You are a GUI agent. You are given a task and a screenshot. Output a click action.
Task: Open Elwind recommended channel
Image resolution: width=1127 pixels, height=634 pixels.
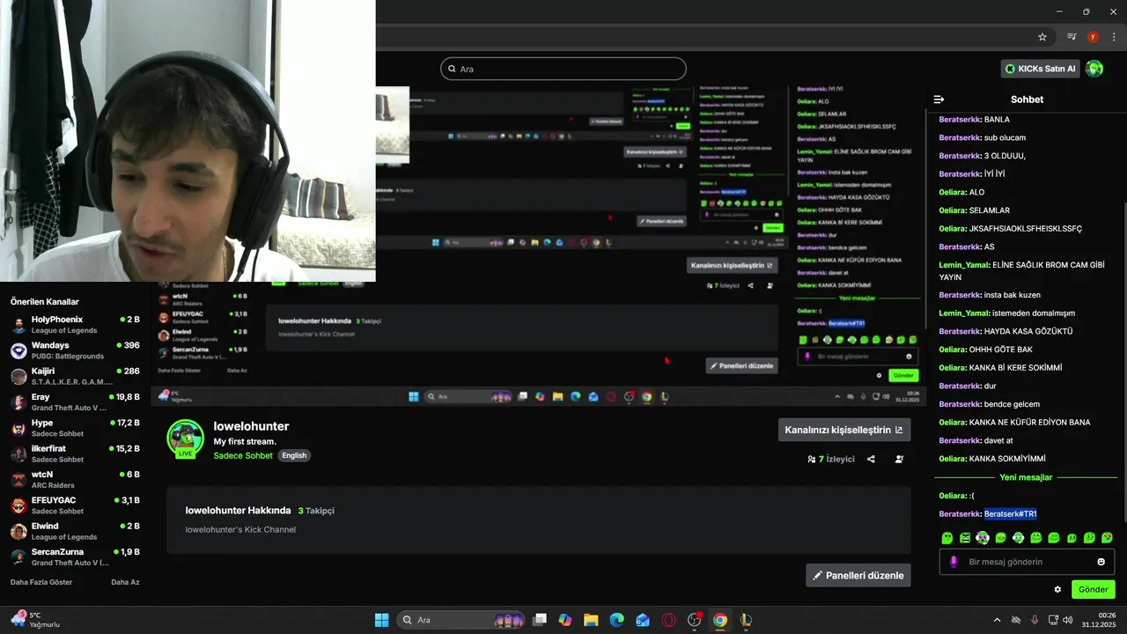tap(75, 531)
